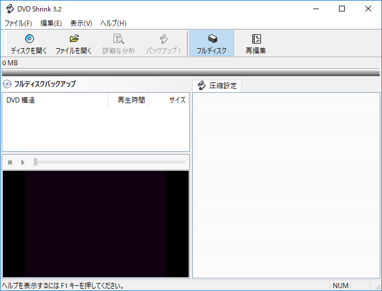This screenshot has height=291, width=382.
Task: Maximize the DVD Shrink window
Action: pyautogui.click(x=342, y=9)
